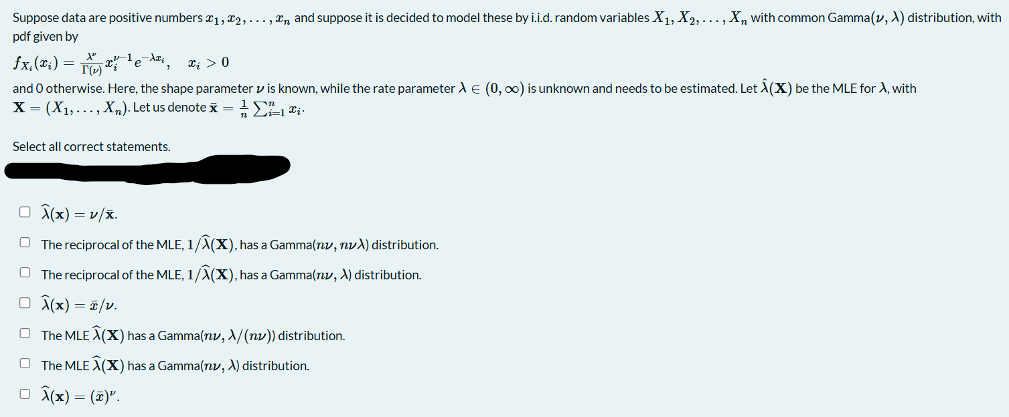This screenshot has width=1009, height=417.
Task: Click the 'Select all correct statements' heading
Action: [91, 146]
